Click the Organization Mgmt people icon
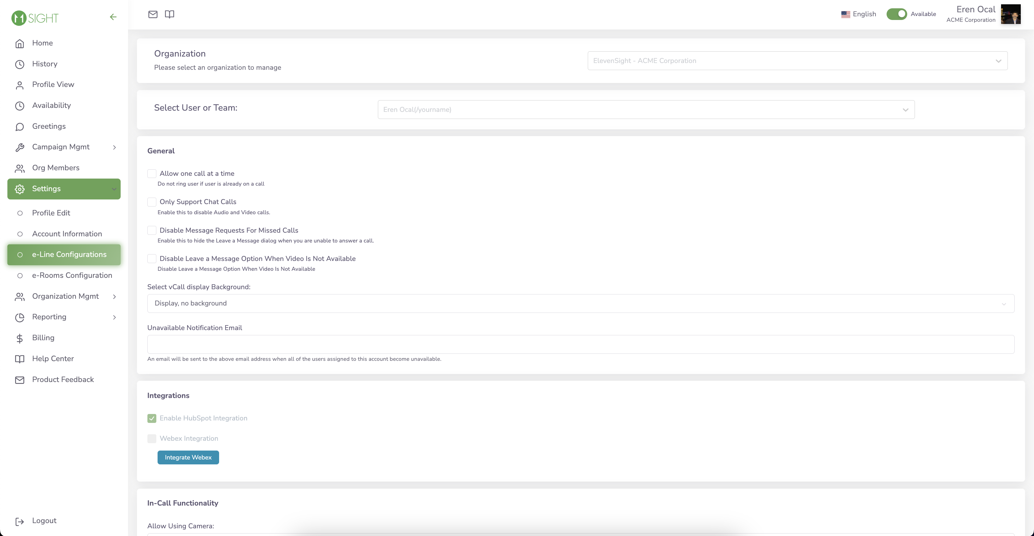 tap(20, 297)
